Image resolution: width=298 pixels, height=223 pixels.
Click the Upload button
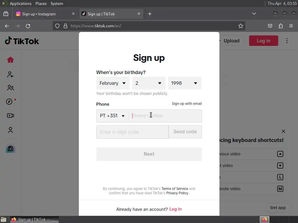click(231, 41)
